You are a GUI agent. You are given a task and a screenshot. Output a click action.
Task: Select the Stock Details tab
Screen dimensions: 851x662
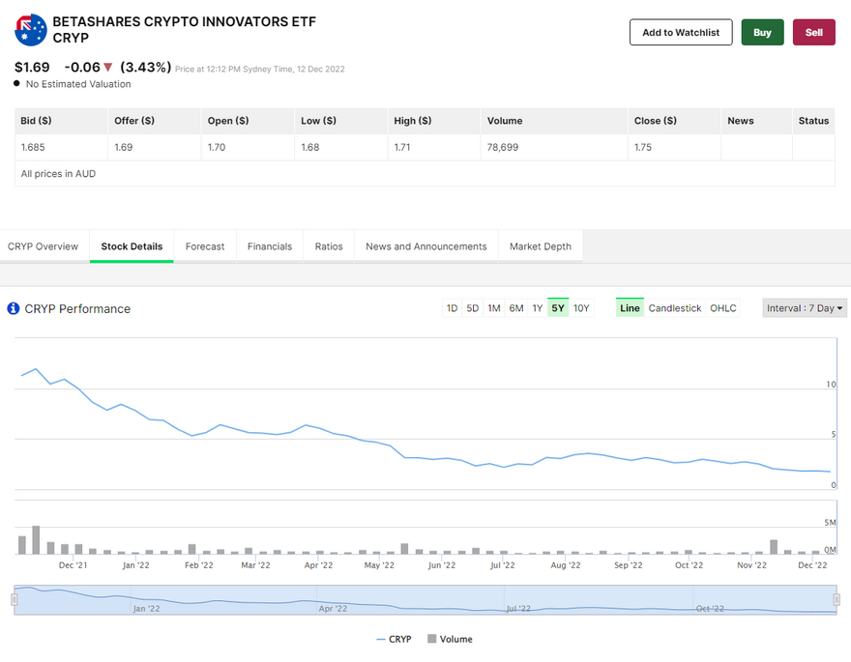point(132,246)
